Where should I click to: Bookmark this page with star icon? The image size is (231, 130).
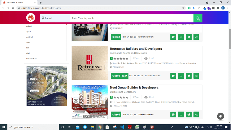183,8
